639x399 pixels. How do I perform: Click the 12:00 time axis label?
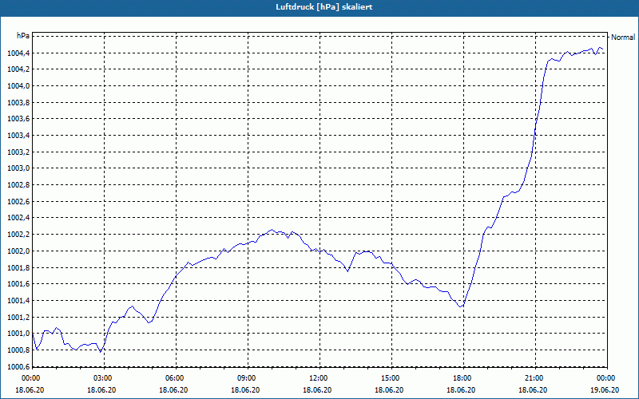click(317, 378)
